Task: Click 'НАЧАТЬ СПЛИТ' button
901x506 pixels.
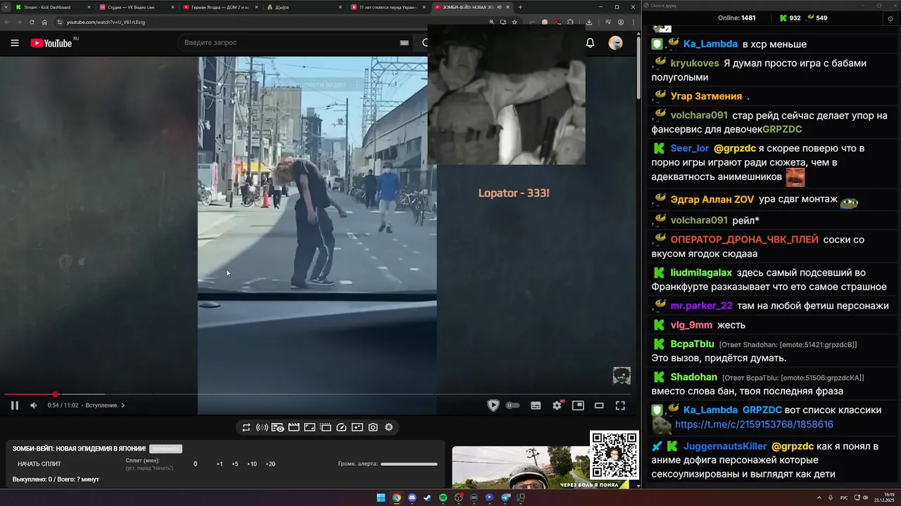Action: pyautogui.click(x=39, y=464)
